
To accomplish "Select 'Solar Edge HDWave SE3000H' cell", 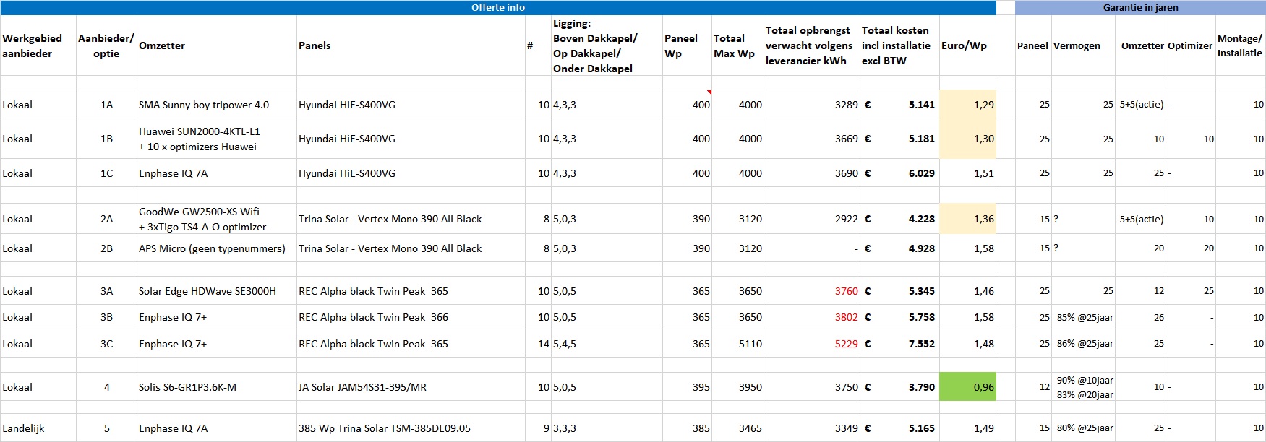I will click(x=217, y=291).
